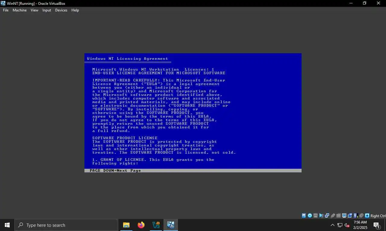Image resolution: width=386 pixels, height=231 pixels.
Task: Click the audio indicator icon
Action: [321, 216]
